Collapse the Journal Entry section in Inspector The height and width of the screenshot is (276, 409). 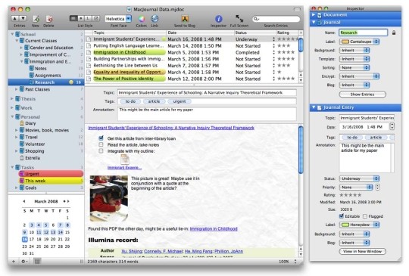pos(314,107)
